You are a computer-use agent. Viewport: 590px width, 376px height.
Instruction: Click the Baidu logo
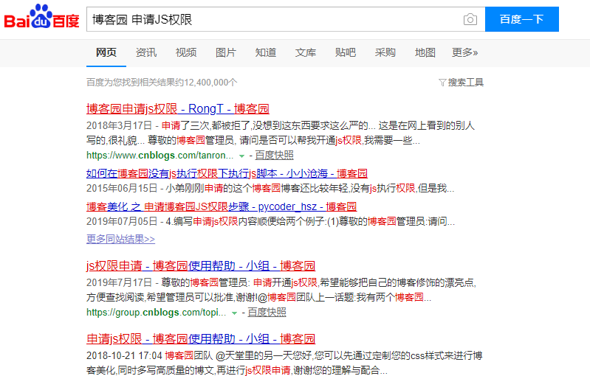click(41, 17)
